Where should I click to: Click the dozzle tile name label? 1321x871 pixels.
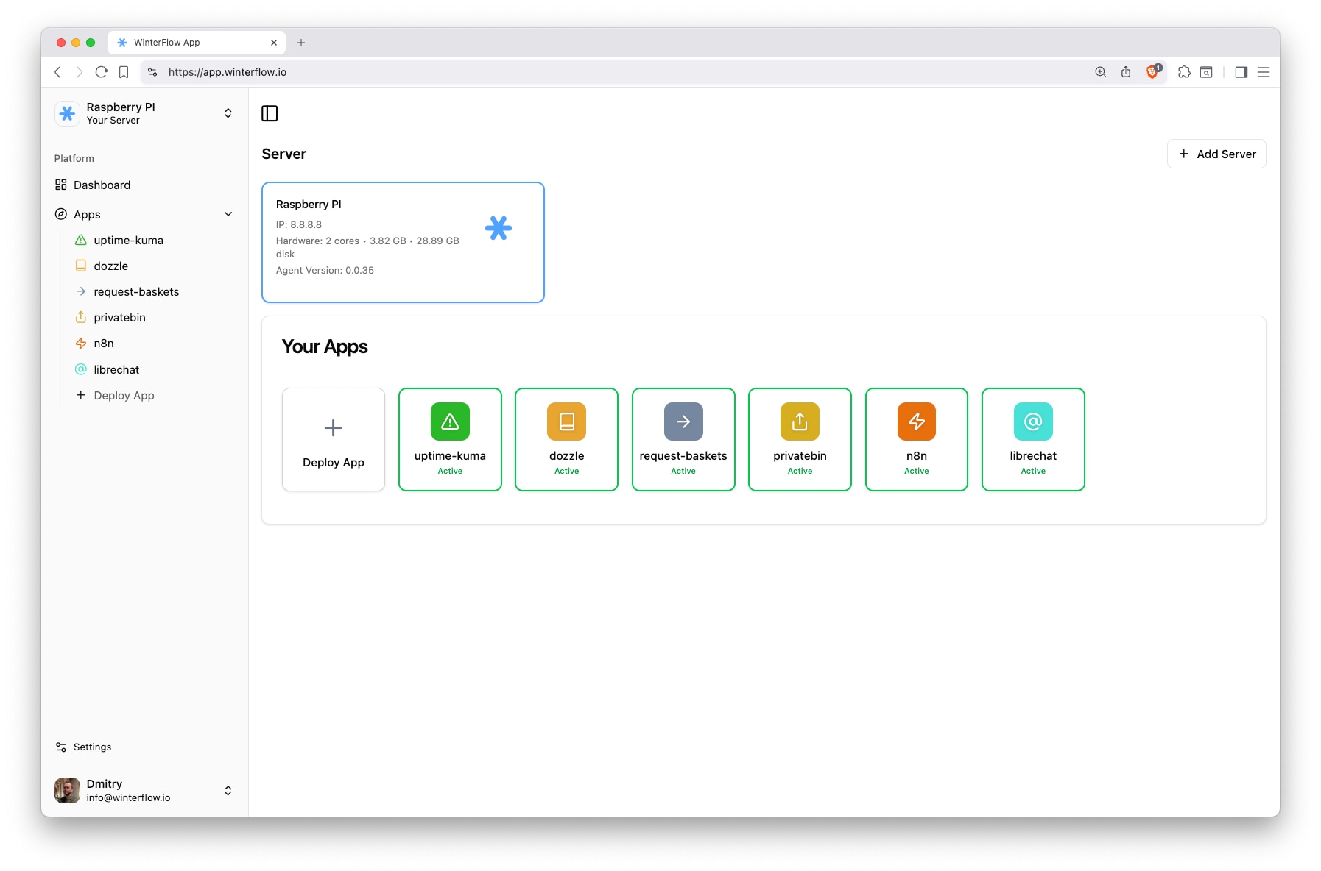click(566, 455)
